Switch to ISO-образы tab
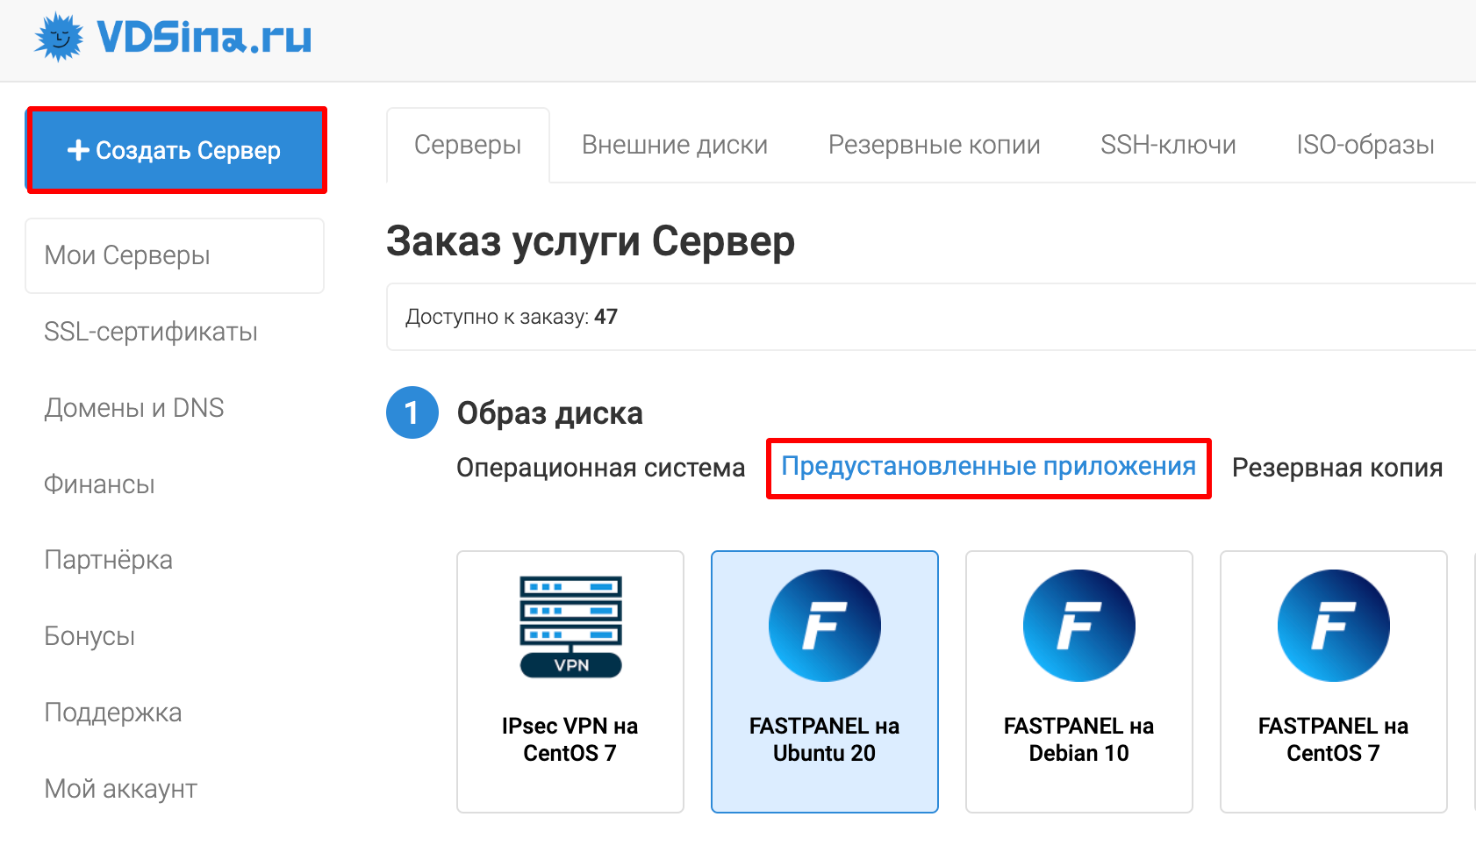1476x860 pixels. 1365,145
